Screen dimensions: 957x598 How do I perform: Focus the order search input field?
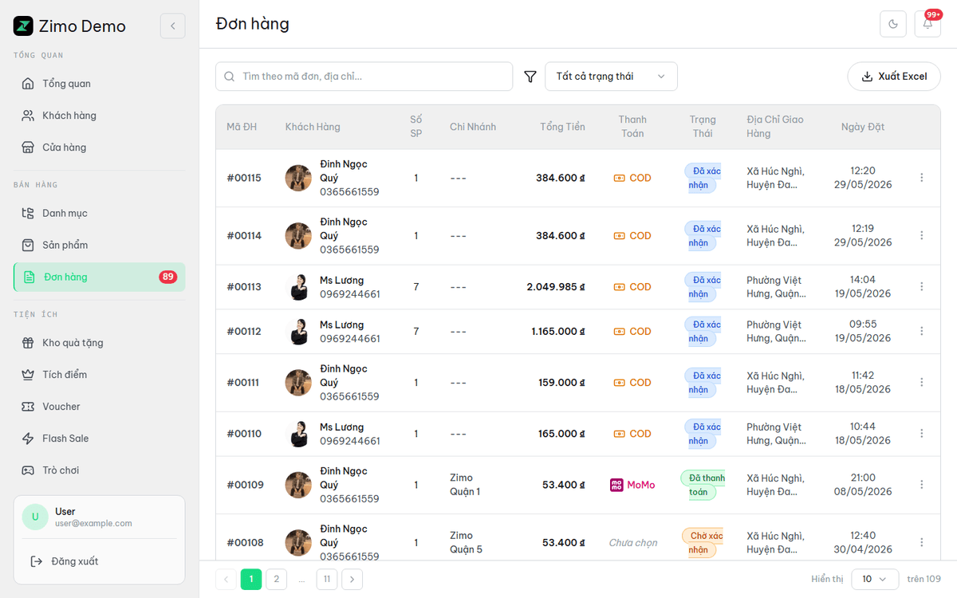pos(364,77)
